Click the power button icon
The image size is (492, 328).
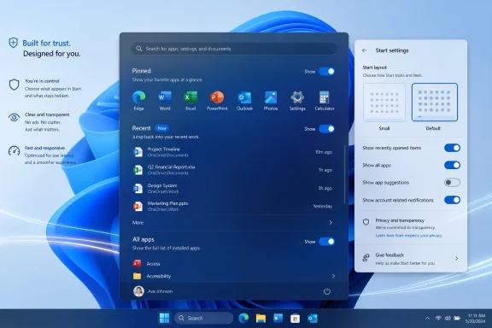click(x=327, y=291)
